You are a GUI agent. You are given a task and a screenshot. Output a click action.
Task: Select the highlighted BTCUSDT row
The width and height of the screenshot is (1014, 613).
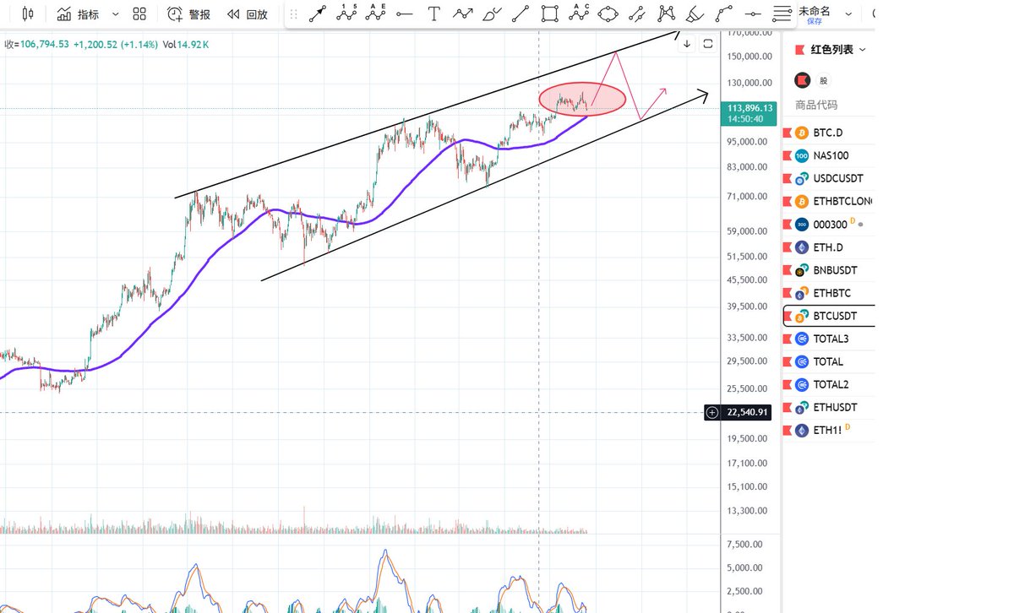click(x=829, y=316)
